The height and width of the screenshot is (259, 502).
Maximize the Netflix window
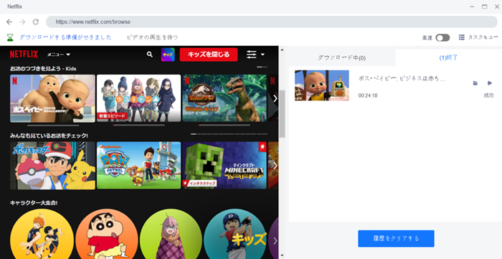tap(484, 6)
